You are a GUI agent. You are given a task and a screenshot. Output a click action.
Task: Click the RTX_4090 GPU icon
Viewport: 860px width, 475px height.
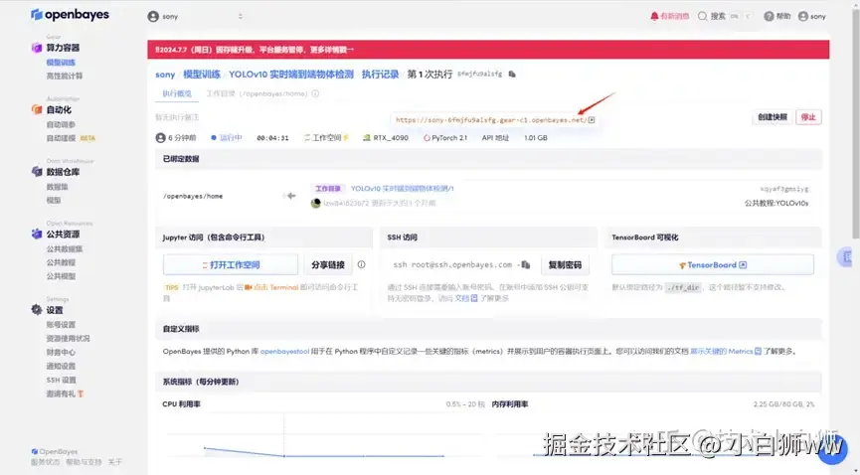(x=367, y=138)
